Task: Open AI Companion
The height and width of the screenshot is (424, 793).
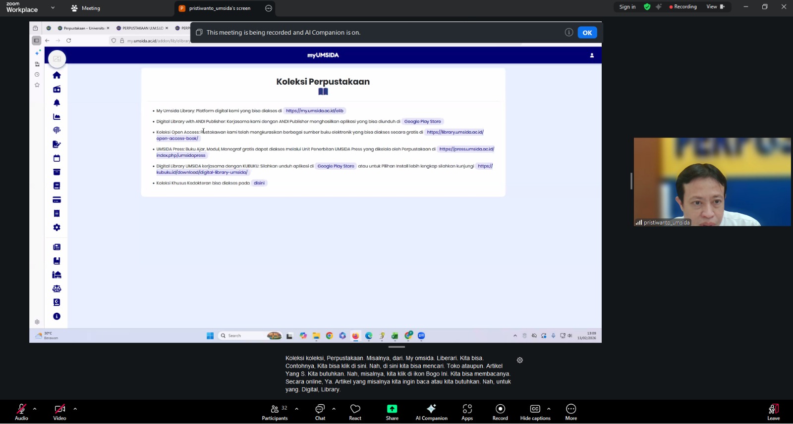Action: (431, 412)
